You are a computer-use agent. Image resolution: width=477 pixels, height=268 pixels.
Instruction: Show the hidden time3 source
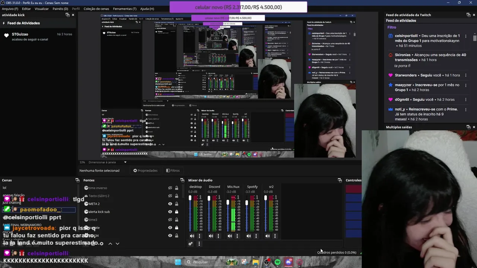[170, 220]
